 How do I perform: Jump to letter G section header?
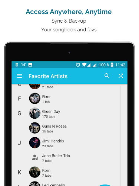pyautogui.click(x=19, y=113)
